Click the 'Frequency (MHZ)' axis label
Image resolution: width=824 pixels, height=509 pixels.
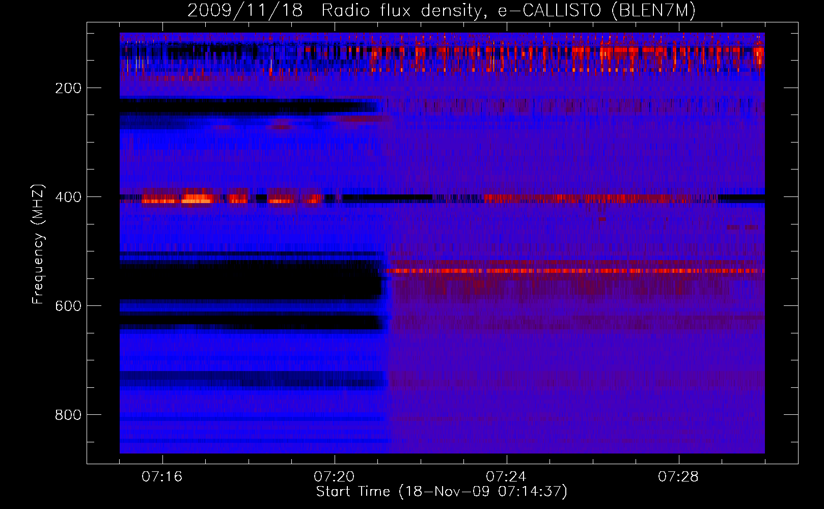38,244
